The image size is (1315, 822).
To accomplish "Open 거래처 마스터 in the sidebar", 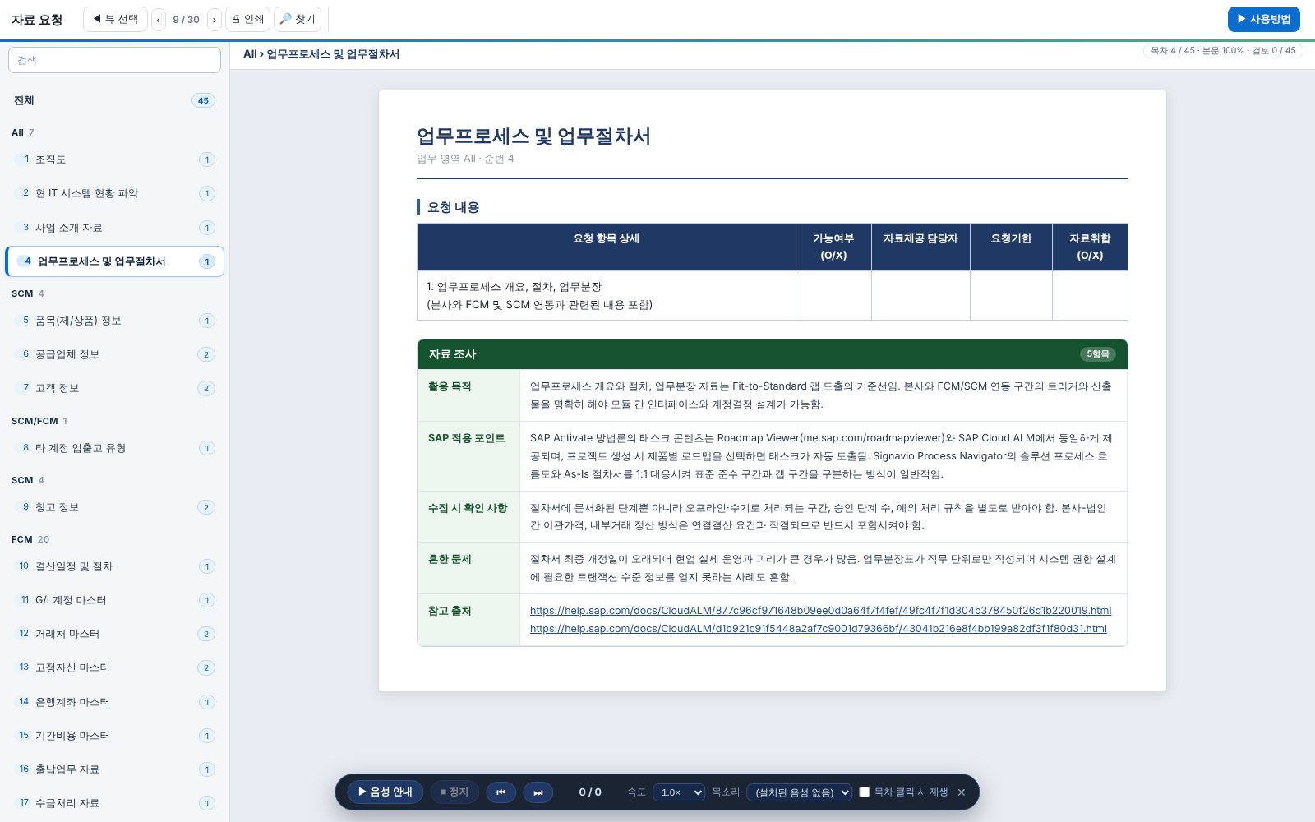I will (x=114, y=634).
